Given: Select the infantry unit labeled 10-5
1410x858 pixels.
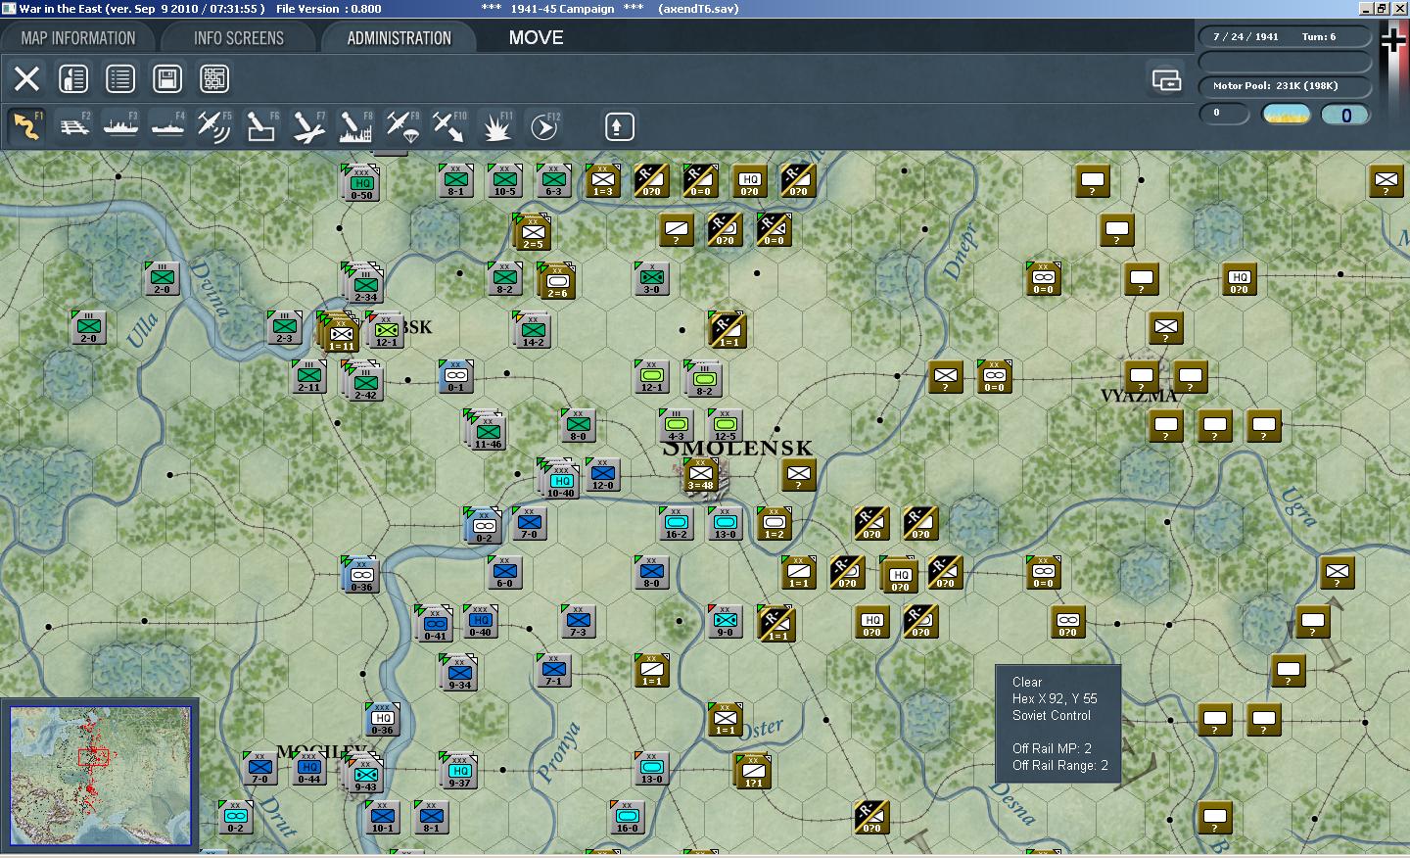Looking at the screenshot, I should pyautogui.click(x=504, y=181).
